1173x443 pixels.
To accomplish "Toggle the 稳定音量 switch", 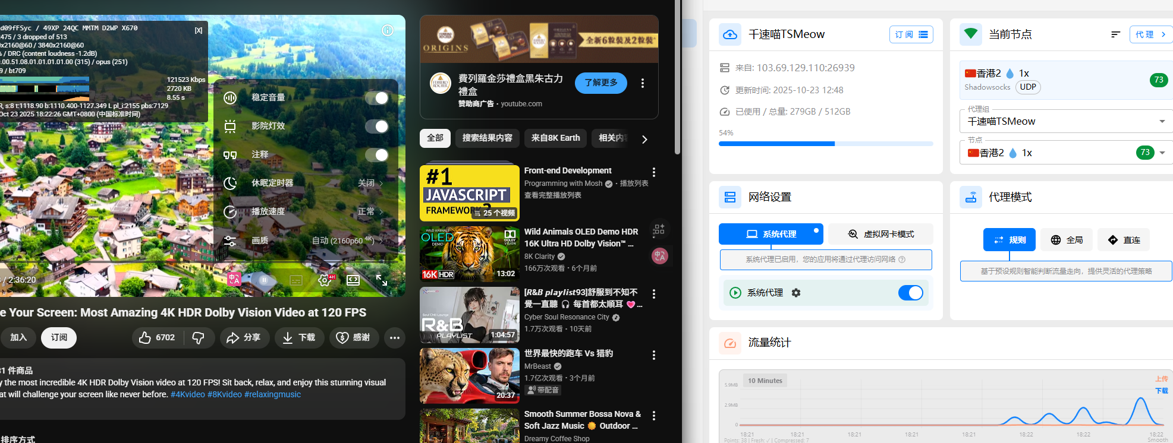I will point(376,98).
